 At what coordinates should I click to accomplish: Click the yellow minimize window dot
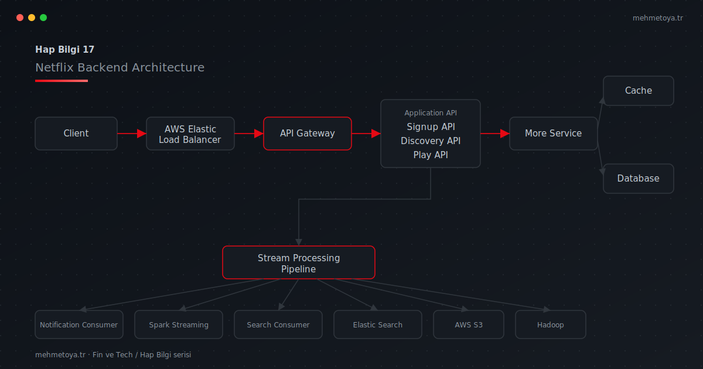pos(32,18)
